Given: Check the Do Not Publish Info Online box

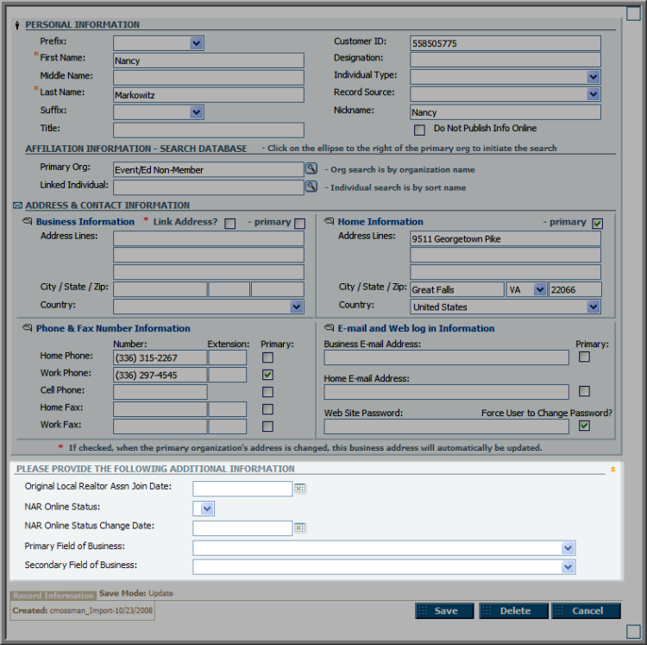Looking at the screenshot, I should pyautogui.click(x=419, y=130).
